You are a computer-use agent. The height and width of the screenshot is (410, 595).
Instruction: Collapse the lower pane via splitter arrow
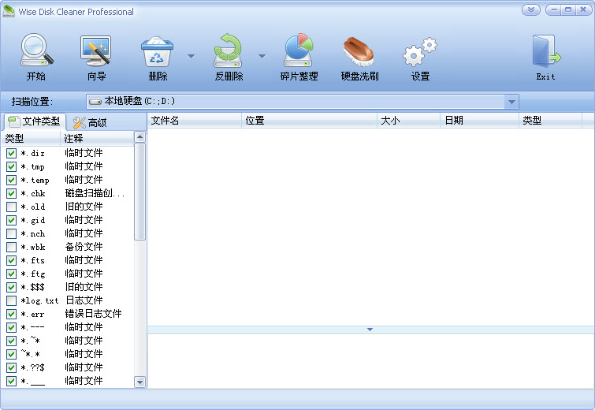370,330
